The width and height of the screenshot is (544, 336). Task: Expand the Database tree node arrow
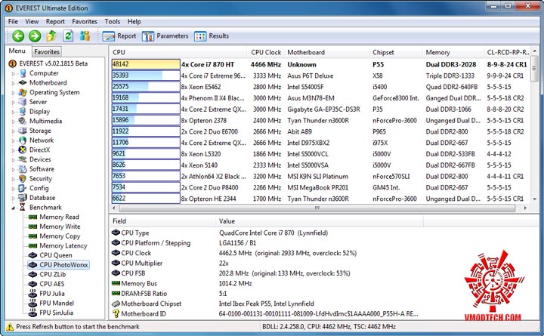pyautogui.click(x=13, y=198)
